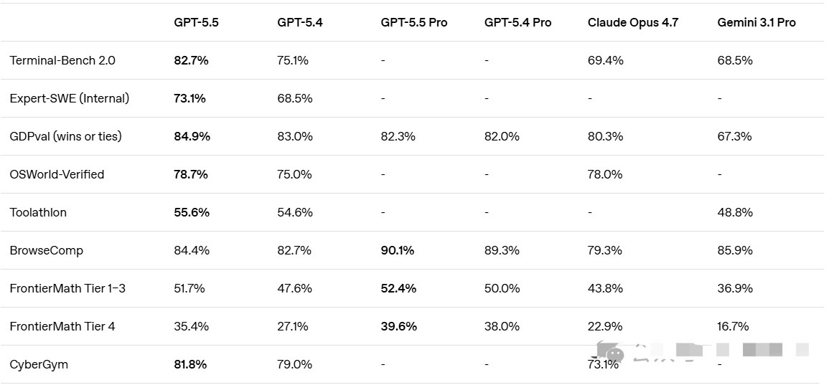Select the CyberGym row label
Screen dimensions: 829x390
coord(39,365)
